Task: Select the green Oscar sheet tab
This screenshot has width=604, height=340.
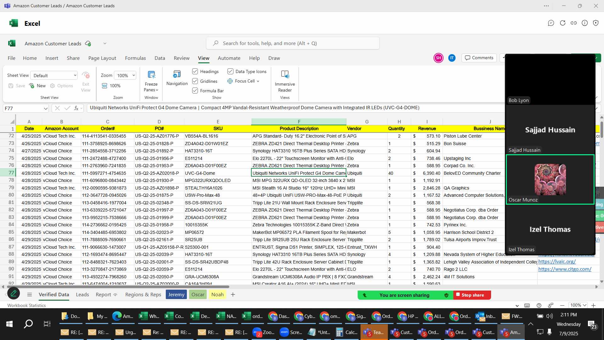Action: click(x=198, y=295)
